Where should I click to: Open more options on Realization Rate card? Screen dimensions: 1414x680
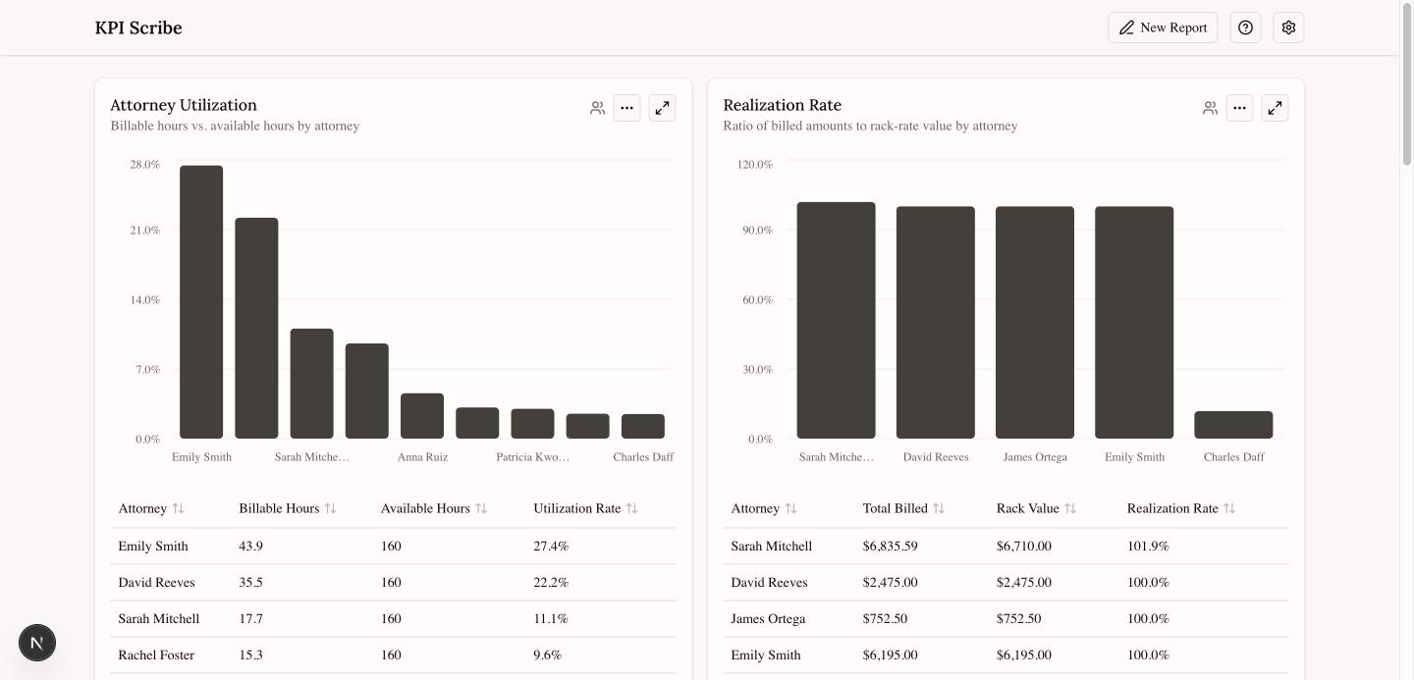tap(1239, 108)
